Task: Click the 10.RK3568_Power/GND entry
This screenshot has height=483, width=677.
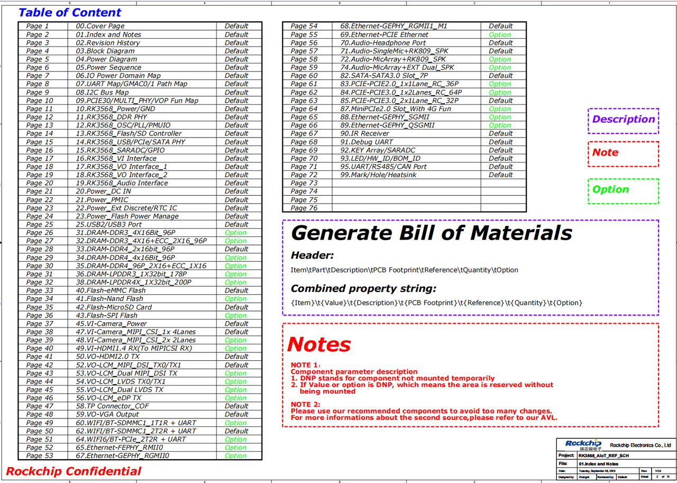Action: pos(115,108)
